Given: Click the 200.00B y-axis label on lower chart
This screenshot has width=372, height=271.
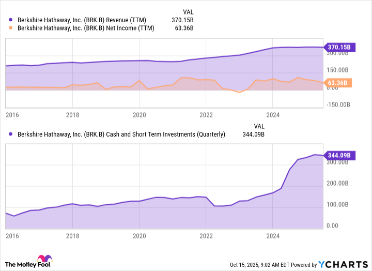Looking at the screenshot, I should [x=336, y=184].
